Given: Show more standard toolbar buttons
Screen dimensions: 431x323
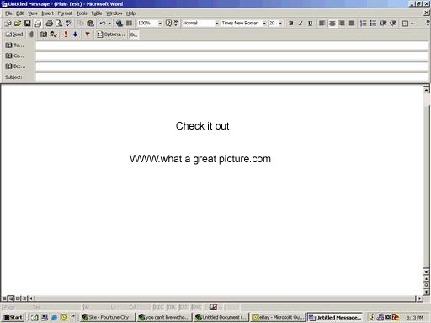Looking at the screenshot, I should [176, 24].
